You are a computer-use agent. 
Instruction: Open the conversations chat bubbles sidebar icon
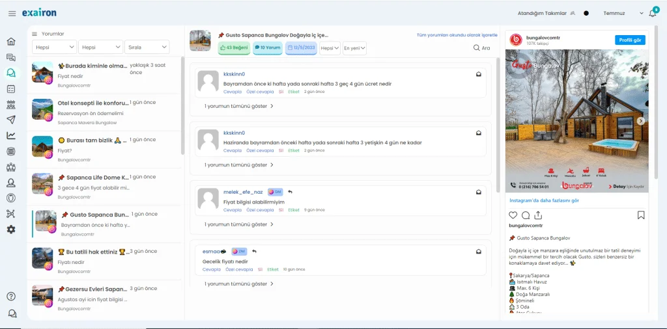coord(11,57)
